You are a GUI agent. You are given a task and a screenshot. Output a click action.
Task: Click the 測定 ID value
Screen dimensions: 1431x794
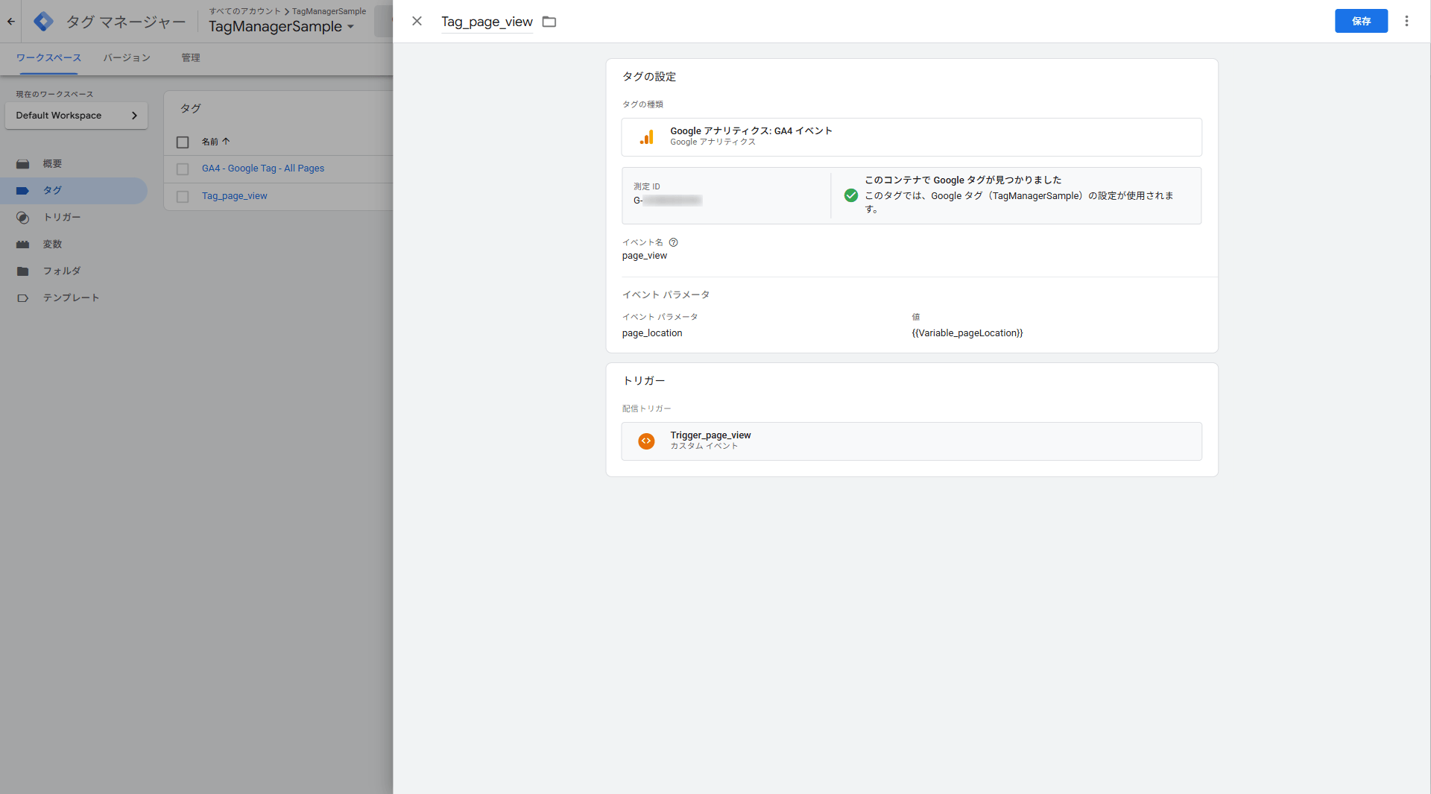668,201
